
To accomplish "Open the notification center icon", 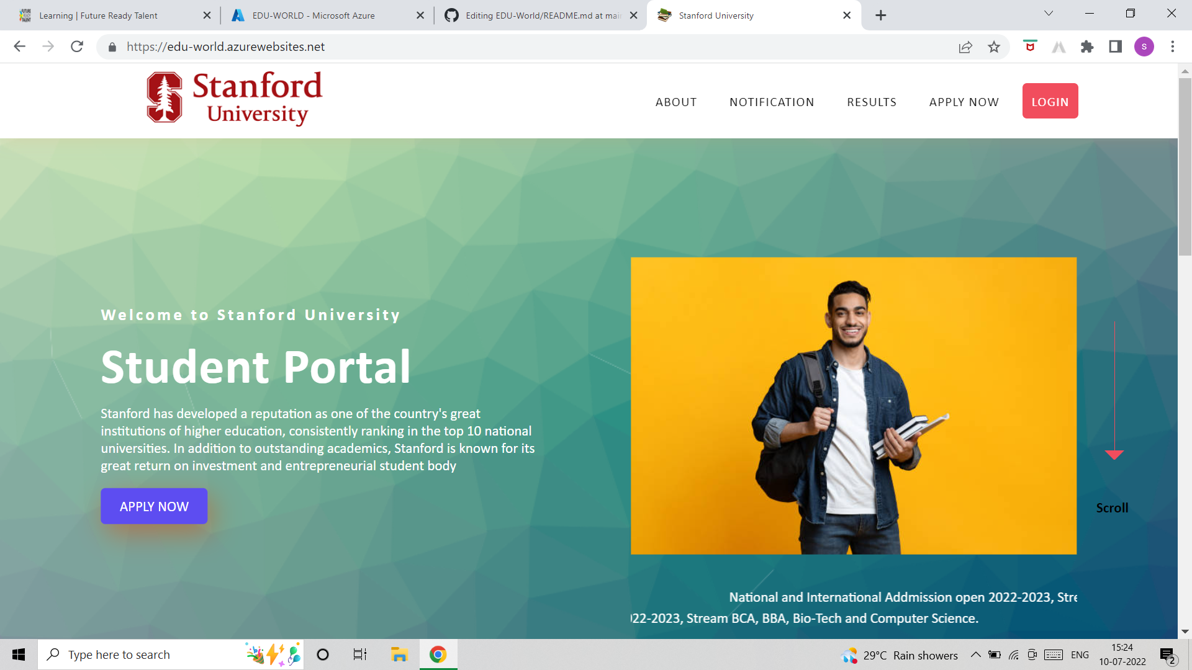I will 1167,655.
